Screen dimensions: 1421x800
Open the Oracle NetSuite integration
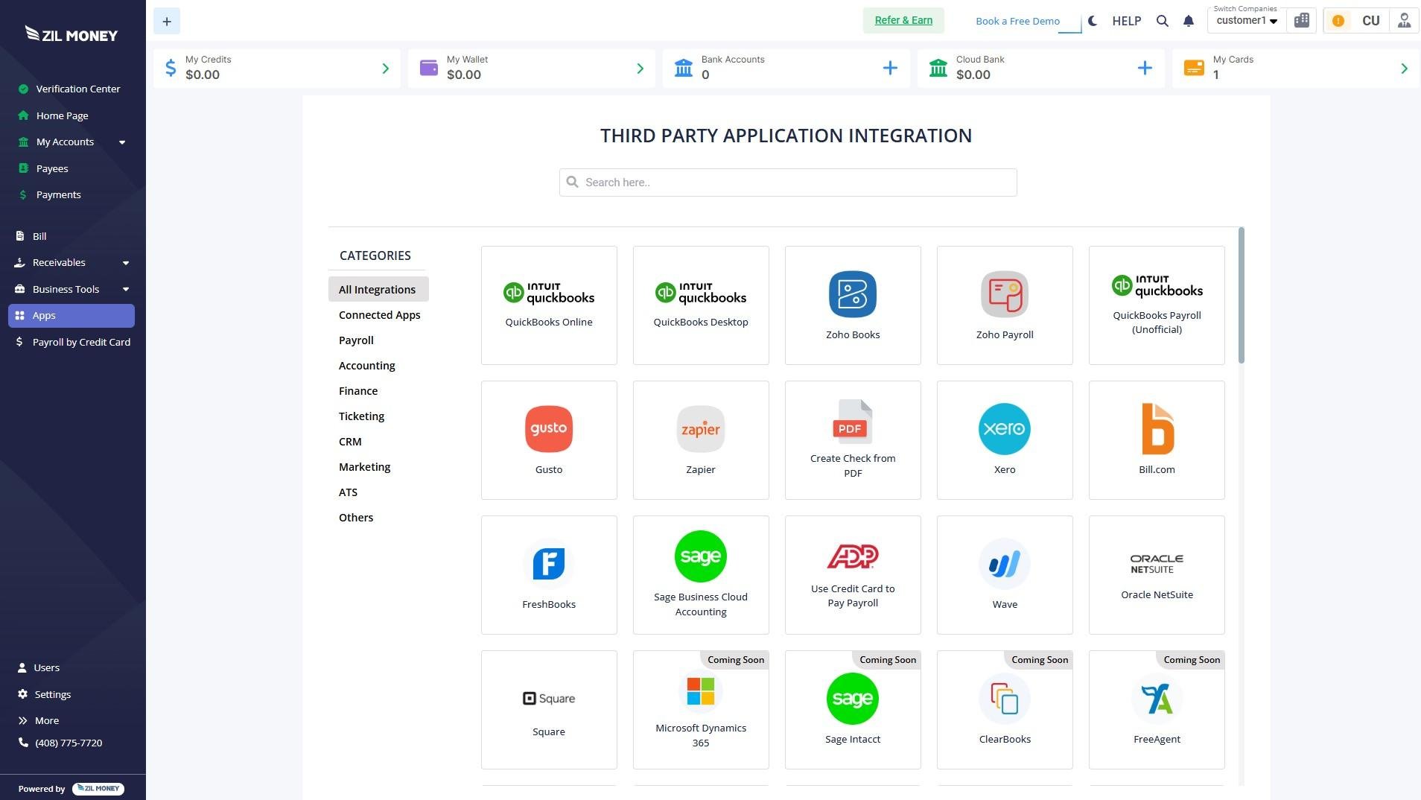pyautogui.click(x=1157, y=575)
